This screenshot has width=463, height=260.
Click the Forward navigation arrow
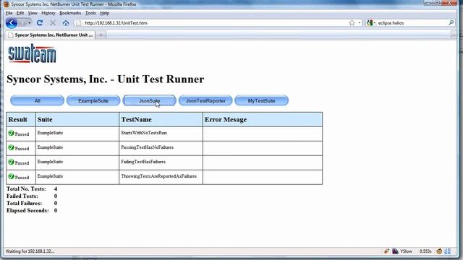click(x=22, y=22)
